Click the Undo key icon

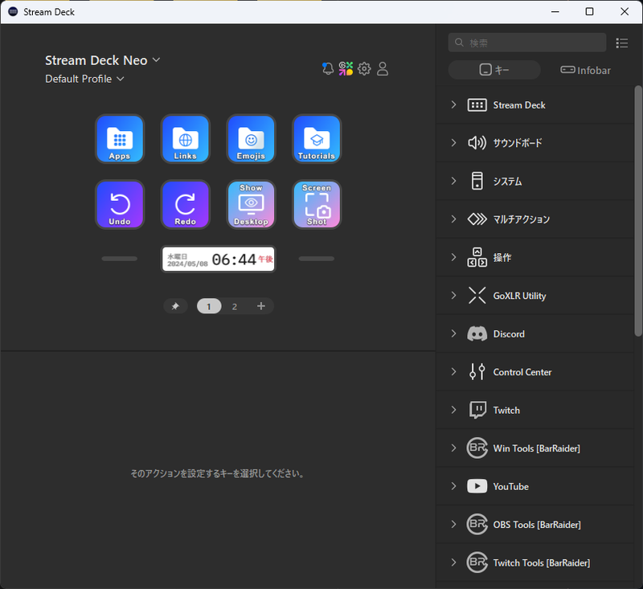point(119,203)
